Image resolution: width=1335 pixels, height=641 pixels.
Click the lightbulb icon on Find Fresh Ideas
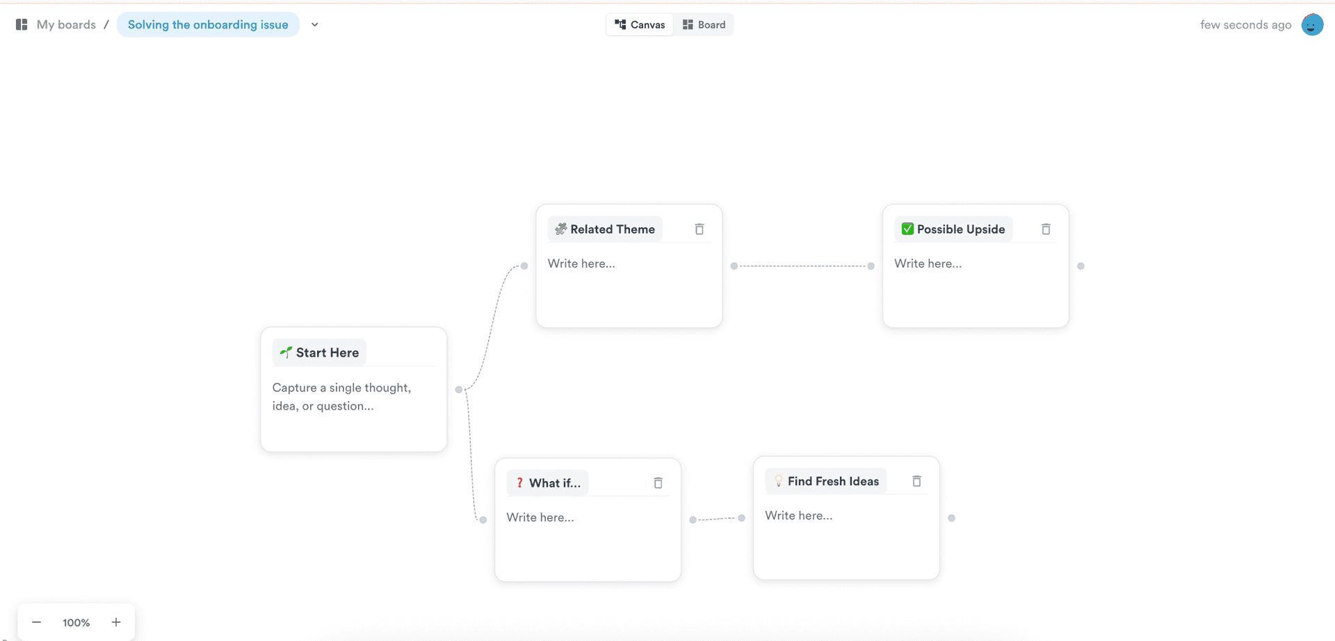click(x=779, y=481)
